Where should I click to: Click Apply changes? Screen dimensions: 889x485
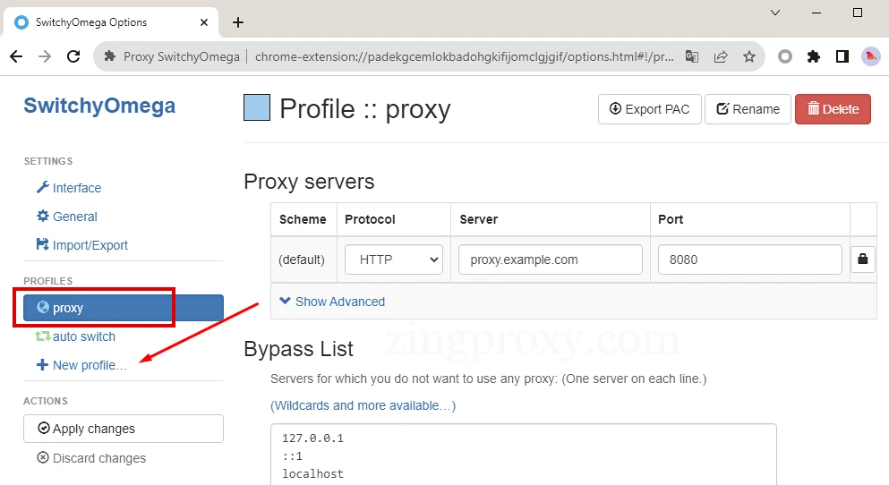coord(124,429)
